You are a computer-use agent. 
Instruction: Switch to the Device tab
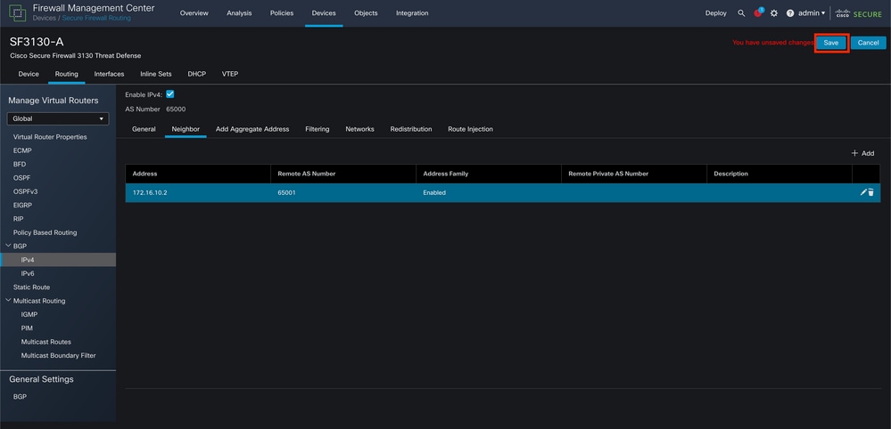[29, 74]
